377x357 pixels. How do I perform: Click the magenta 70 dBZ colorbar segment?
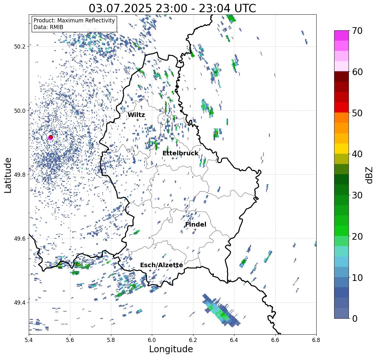[x=342, y=35]
